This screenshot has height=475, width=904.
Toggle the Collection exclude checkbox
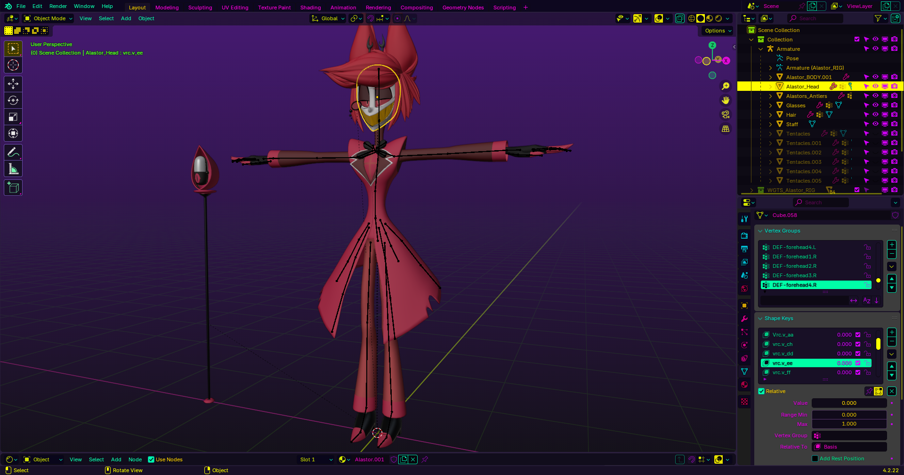857,39
